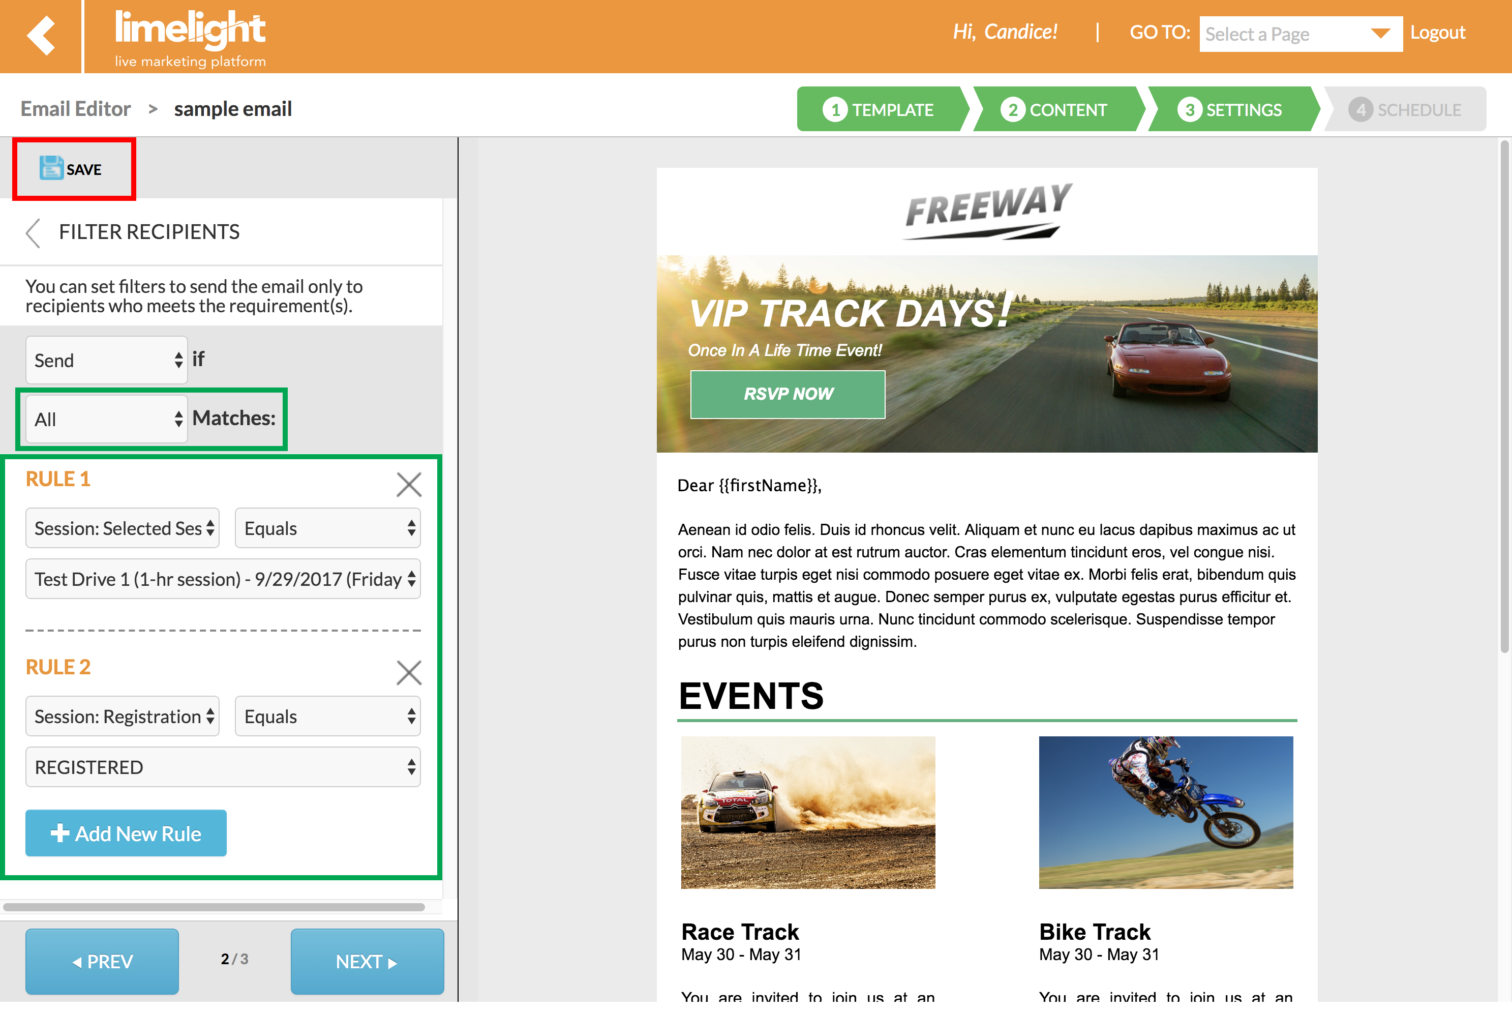The image size is (1512, 1013).
Task: Open the Select a Page dropdown
Action: [1300, 34]
